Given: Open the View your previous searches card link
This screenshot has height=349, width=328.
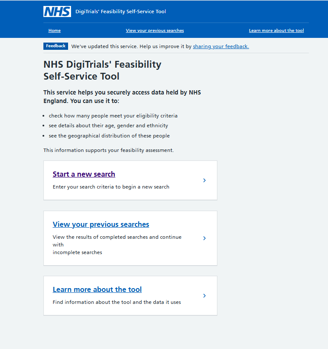Looking at the screenshot, I should (x=101, y=224).
